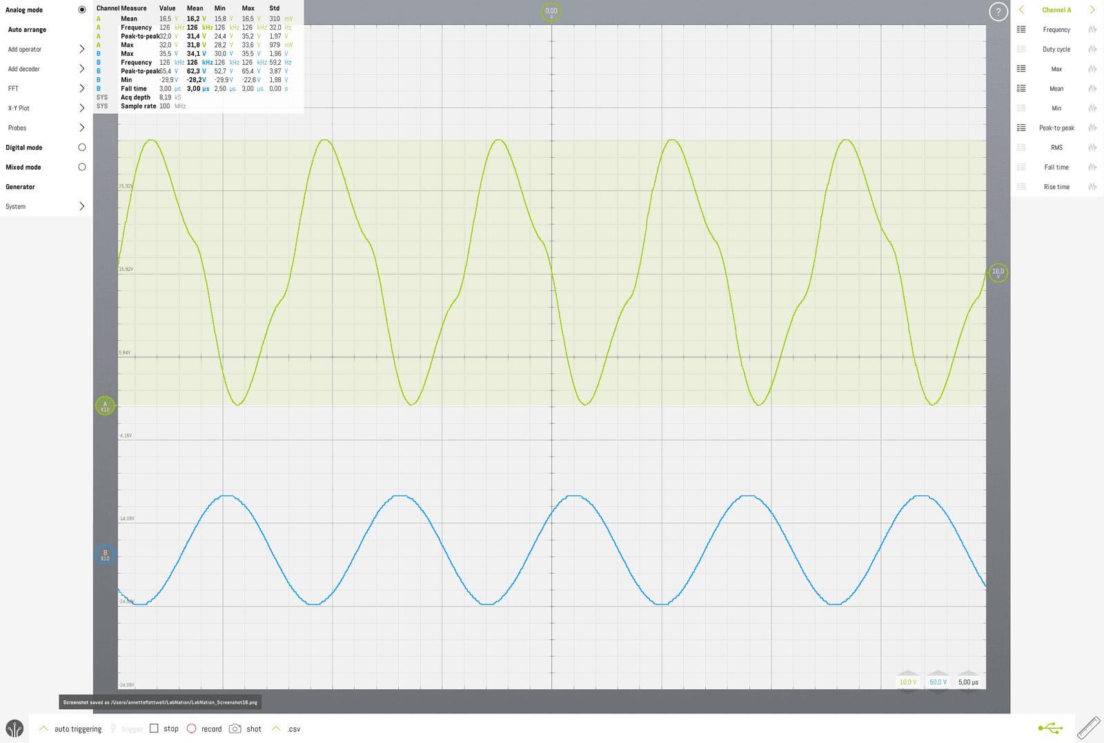Click the USB connection status icon
This screenshot has width=1104, height=743.
click(x=1050, y=728)
